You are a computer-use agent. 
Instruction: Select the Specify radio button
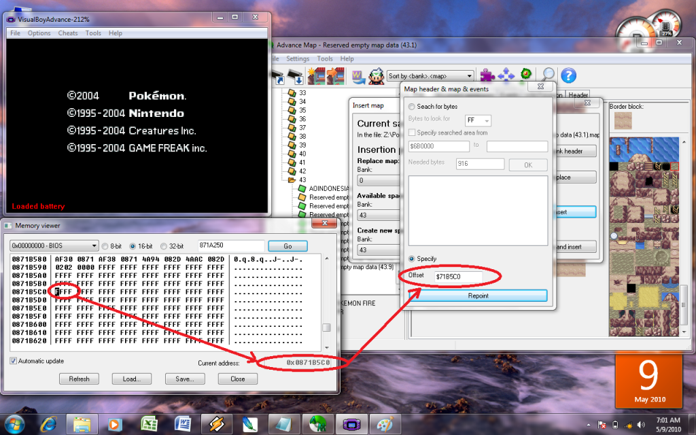click(x=412, y=259)
